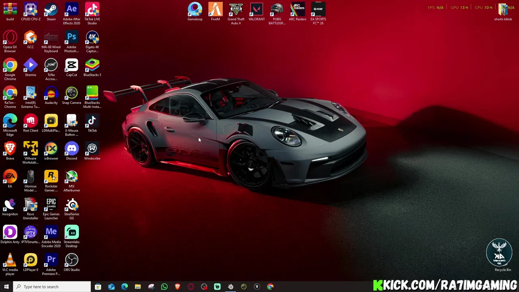
Task: Open ARC Raiders desktop shortcut
Action: [x=298, y=12]
